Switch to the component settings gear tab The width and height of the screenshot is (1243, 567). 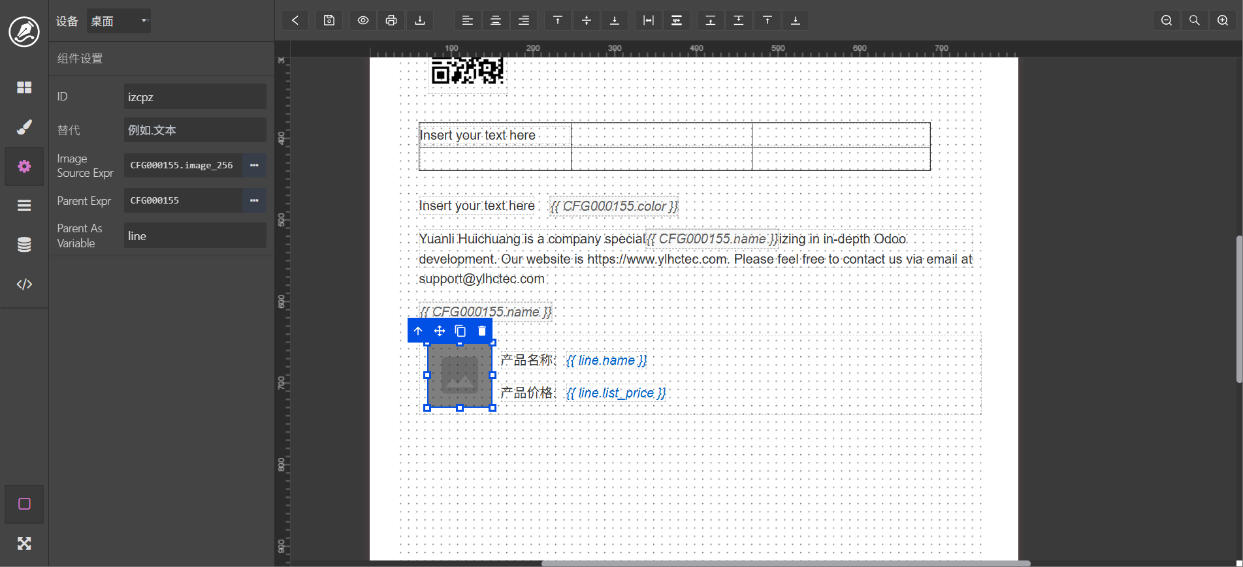point(24,166)
